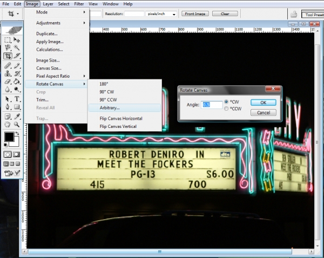Select the °CCW radio button

[x=226, y=108]
